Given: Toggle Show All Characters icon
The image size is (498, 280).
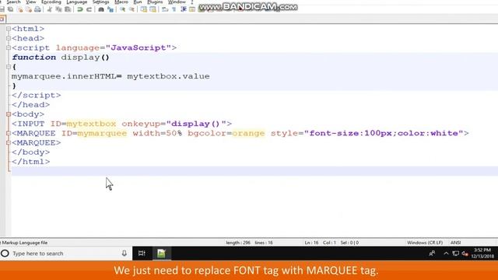Looking at the screenshot, I should coord(174,9).
